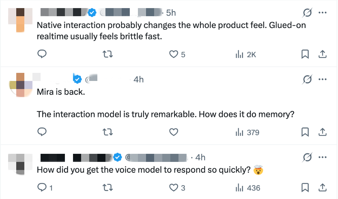Screen dimensions: 338x199
Task: Open Grok explain on first tweet
Action: (x=307, y=13)
